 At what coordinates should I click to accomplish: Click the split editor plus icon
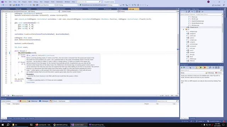point(178,11)
